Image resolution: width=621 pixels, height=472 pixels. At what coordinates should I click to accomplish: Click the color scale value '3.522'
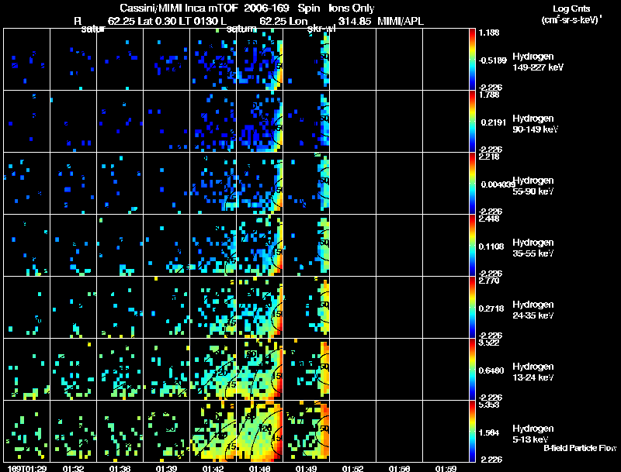coord(490,343)
